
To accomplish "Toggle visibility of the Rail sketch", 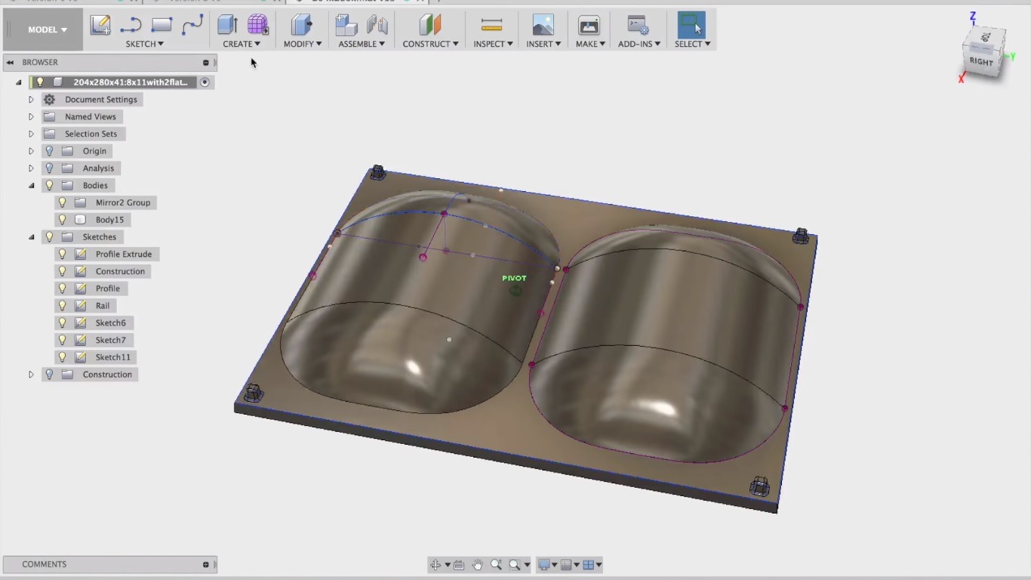I will click(x=63, y=306).
